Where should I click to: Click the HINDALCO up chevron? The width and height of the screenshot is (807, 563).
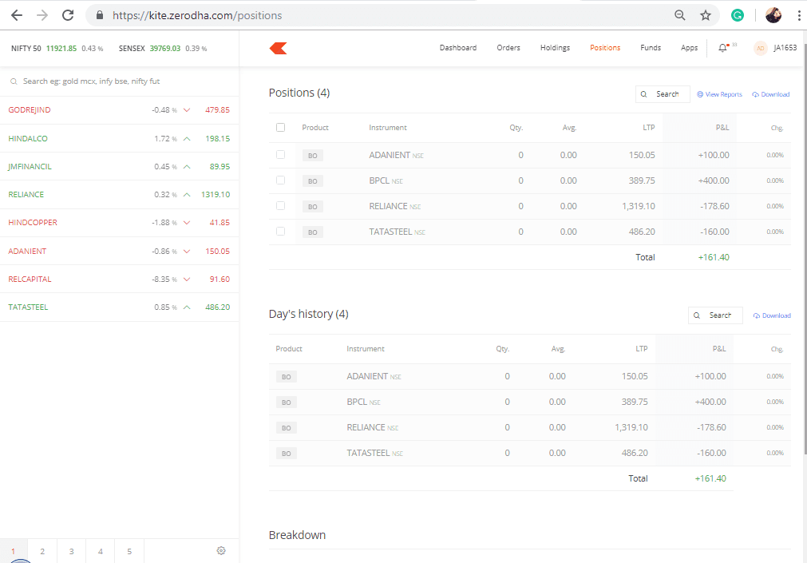click(187, 139)
